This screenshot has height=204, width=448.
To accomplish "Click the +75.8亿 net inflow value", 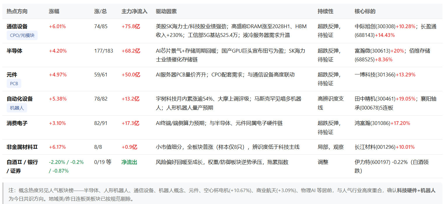I will (x=131, y=26).
